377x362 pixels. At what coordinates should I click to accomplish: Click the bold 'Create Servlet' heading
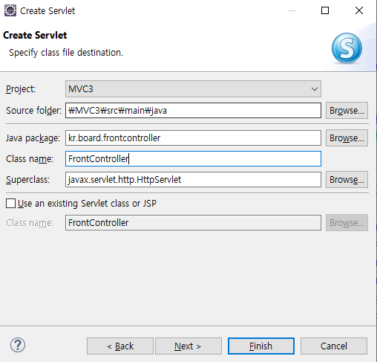[35, 35]
